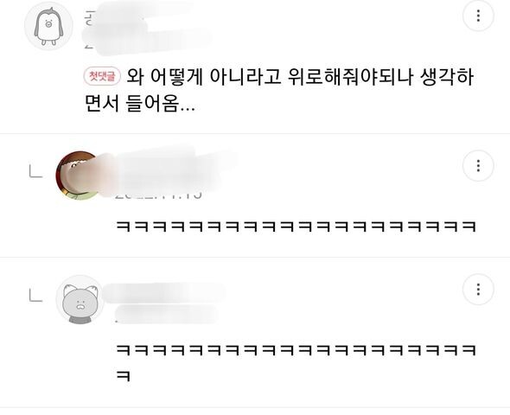
Task: Open the three-dot menu on the cat avatar reply
Action: [x=478, y=289]
